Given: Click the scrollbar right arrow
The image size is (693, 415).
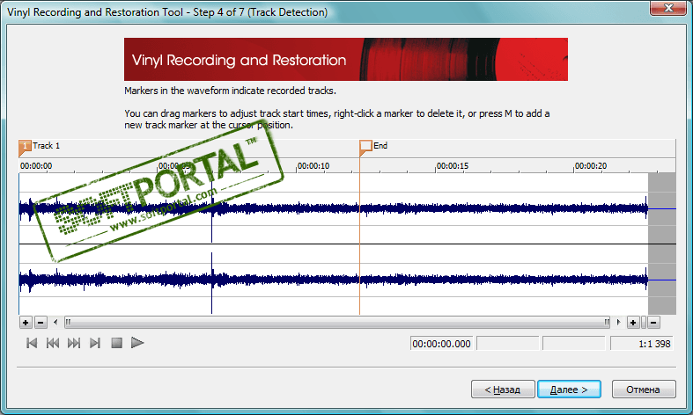Looking at the screenshot, I should [x=618, y=323].
